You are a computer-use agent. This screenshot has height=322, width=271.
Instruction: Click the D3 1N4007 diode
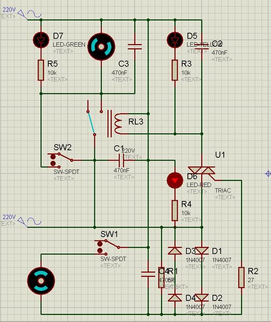point(175,251)
